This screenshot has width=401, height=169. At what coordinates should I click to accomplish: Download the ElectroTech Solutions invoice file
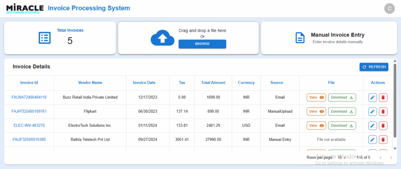point(342,125)
